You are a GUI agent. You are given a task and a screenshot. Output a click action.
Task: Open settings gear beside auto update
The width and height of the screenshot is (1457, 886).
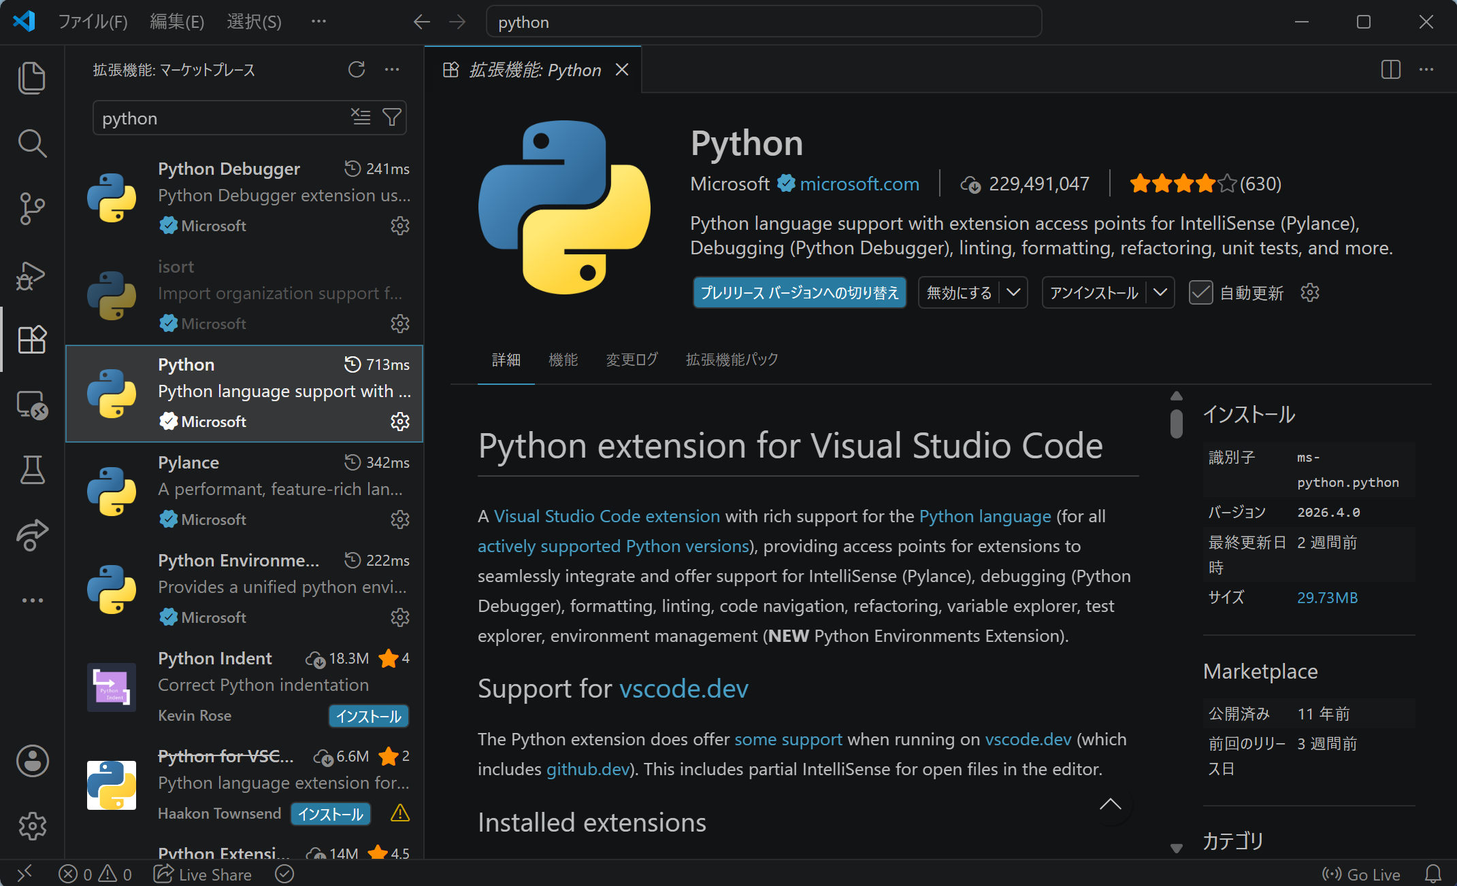tap(1310, 292)
